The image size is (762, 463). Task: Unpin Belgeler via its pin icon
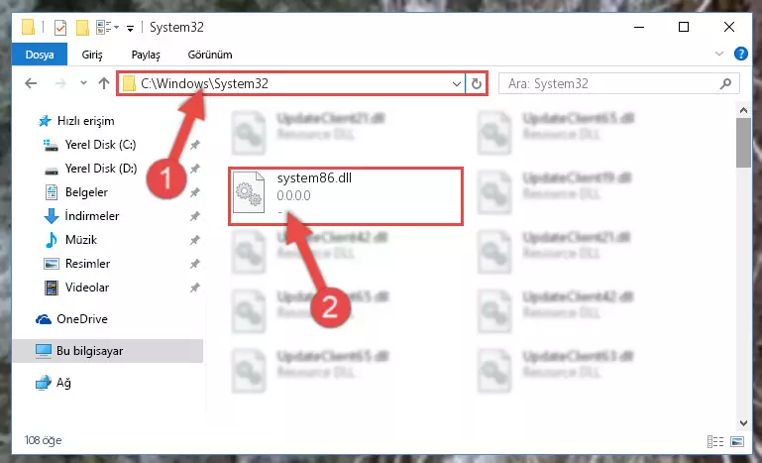pyautogui.click(x=195, y=192)
